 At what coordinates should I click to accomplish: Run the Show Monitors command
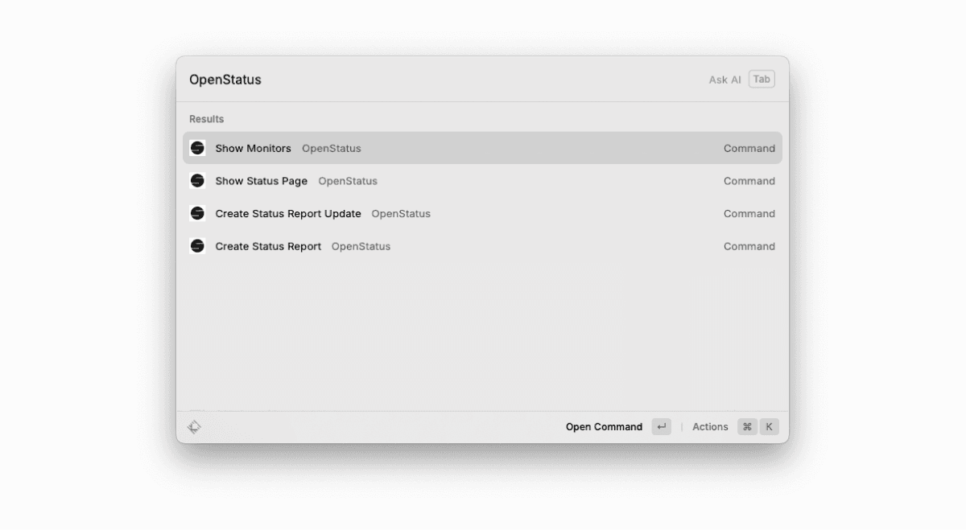tap(253, 148)
